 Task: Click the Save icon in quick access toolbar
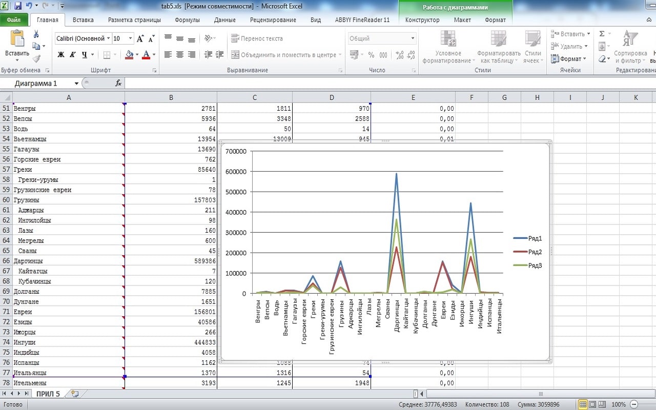coord(17,7)
